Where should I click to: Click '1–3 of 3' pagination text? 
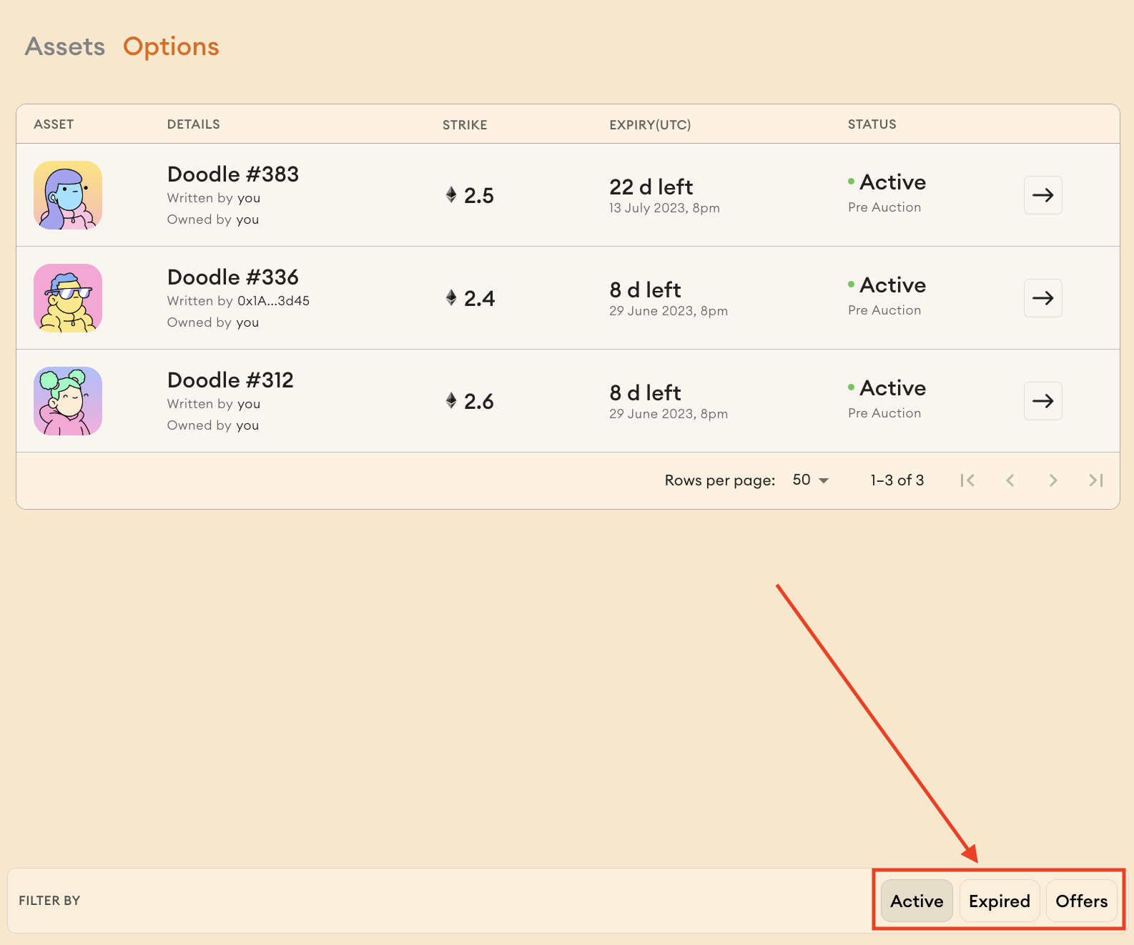click(897, 480)
